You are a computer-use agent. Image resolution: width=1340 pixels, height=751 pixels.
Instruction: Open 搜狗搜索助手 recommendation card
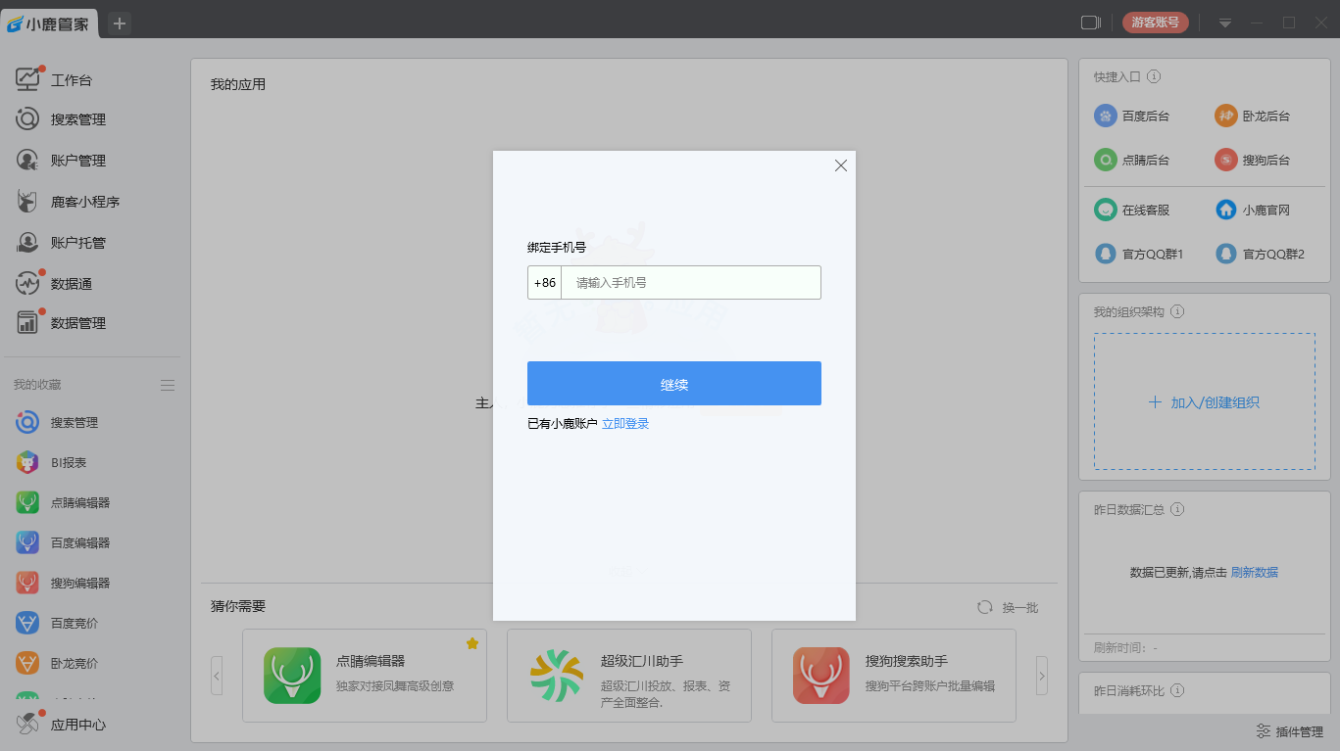click(x=894, y=676)
